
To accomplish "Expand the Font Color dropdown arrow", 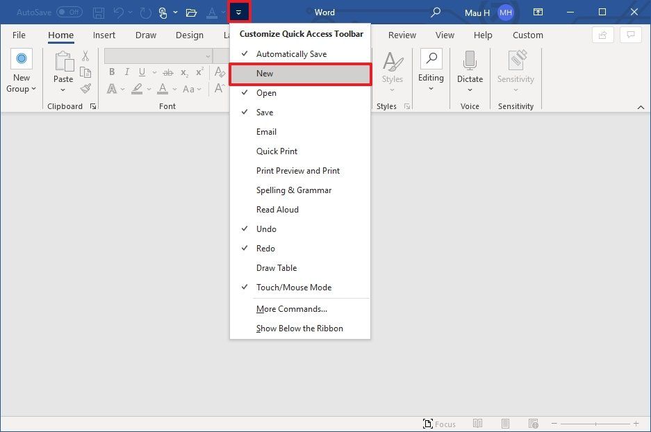I will point(174,88).
